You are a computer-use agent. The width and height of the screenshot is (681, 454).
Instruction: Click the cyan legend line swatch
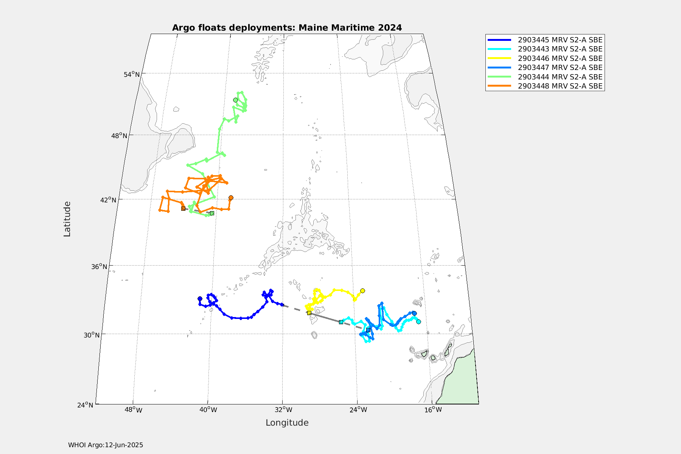[x=499, y=49]
